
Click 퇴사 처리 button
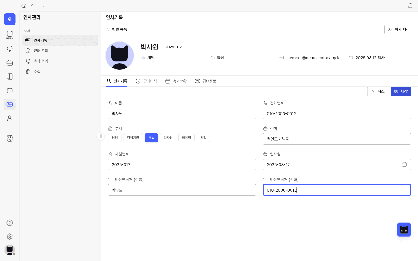click(399, 29)
